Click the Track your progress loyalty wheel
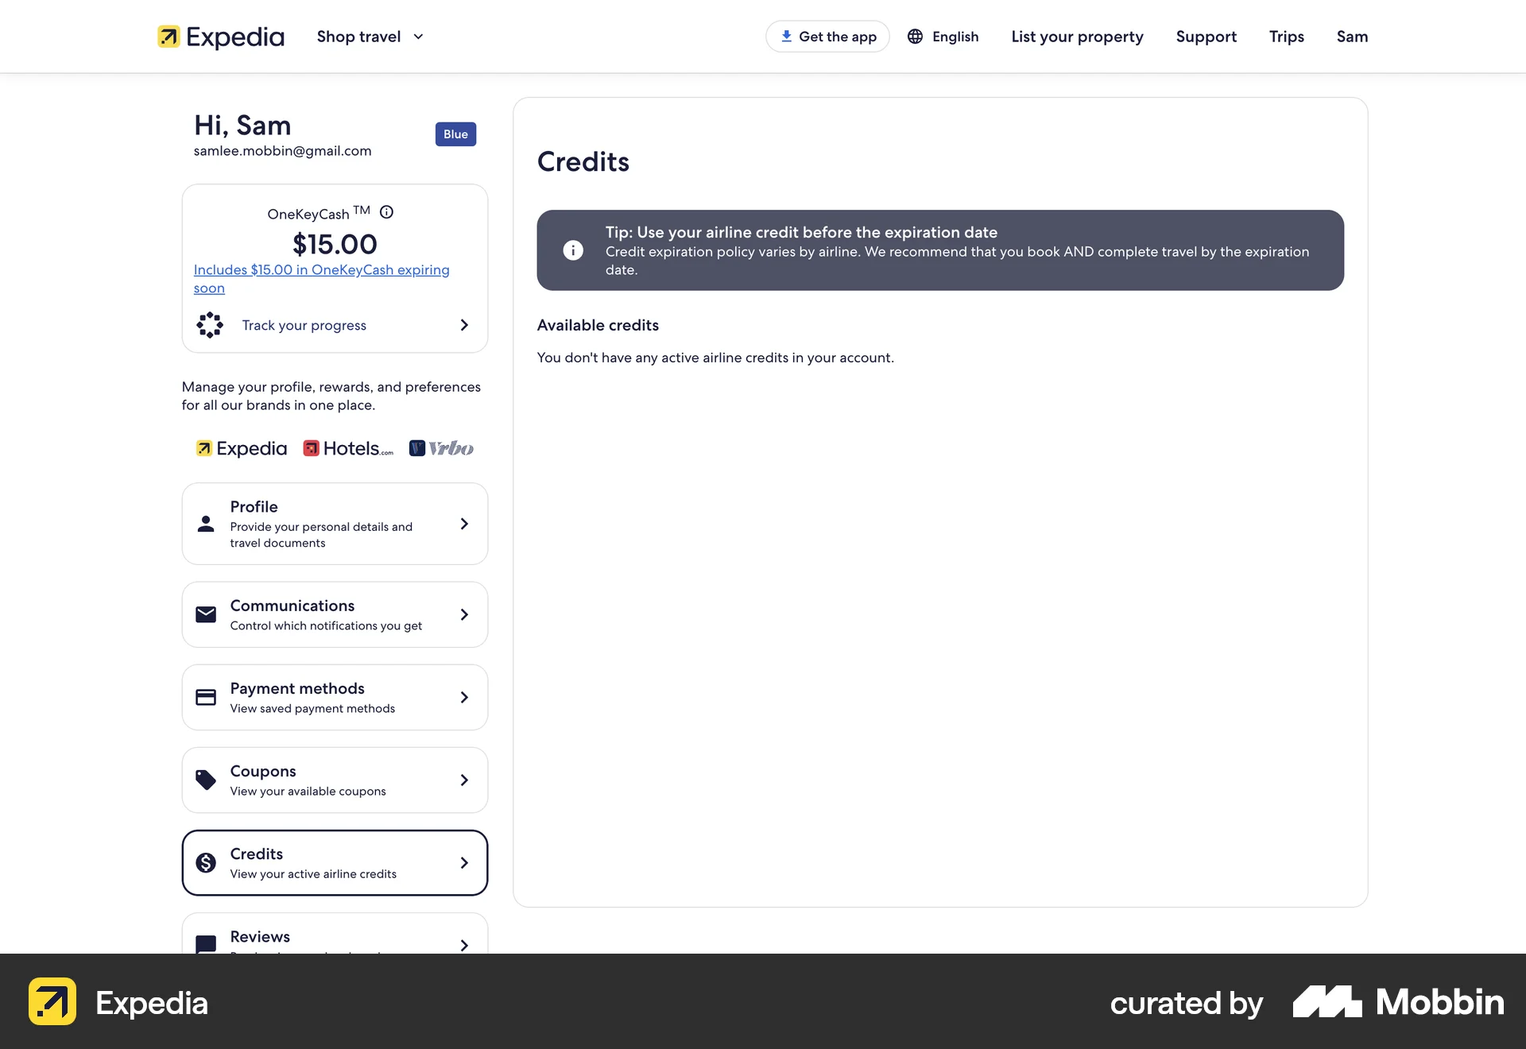Image resolution: width=1526 pixels, height=1049 pixels. pos(208,325)
